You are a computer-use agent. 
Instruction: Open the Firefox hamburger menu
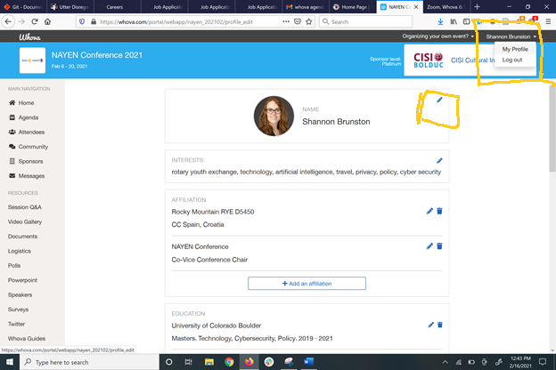548,21
